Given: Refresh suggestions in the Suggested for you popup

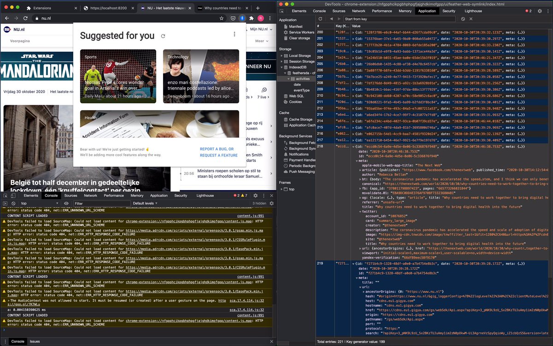Looking at the screenshot, I should 163,35.
